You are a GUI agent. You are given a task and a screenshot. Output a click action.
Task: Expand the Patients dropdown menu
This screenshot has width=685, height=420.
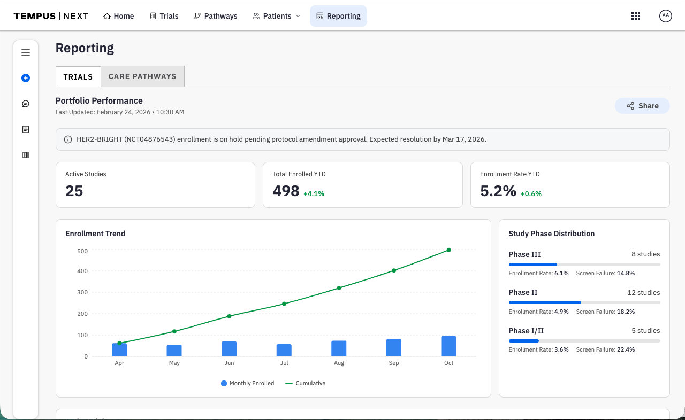(277, 16)
